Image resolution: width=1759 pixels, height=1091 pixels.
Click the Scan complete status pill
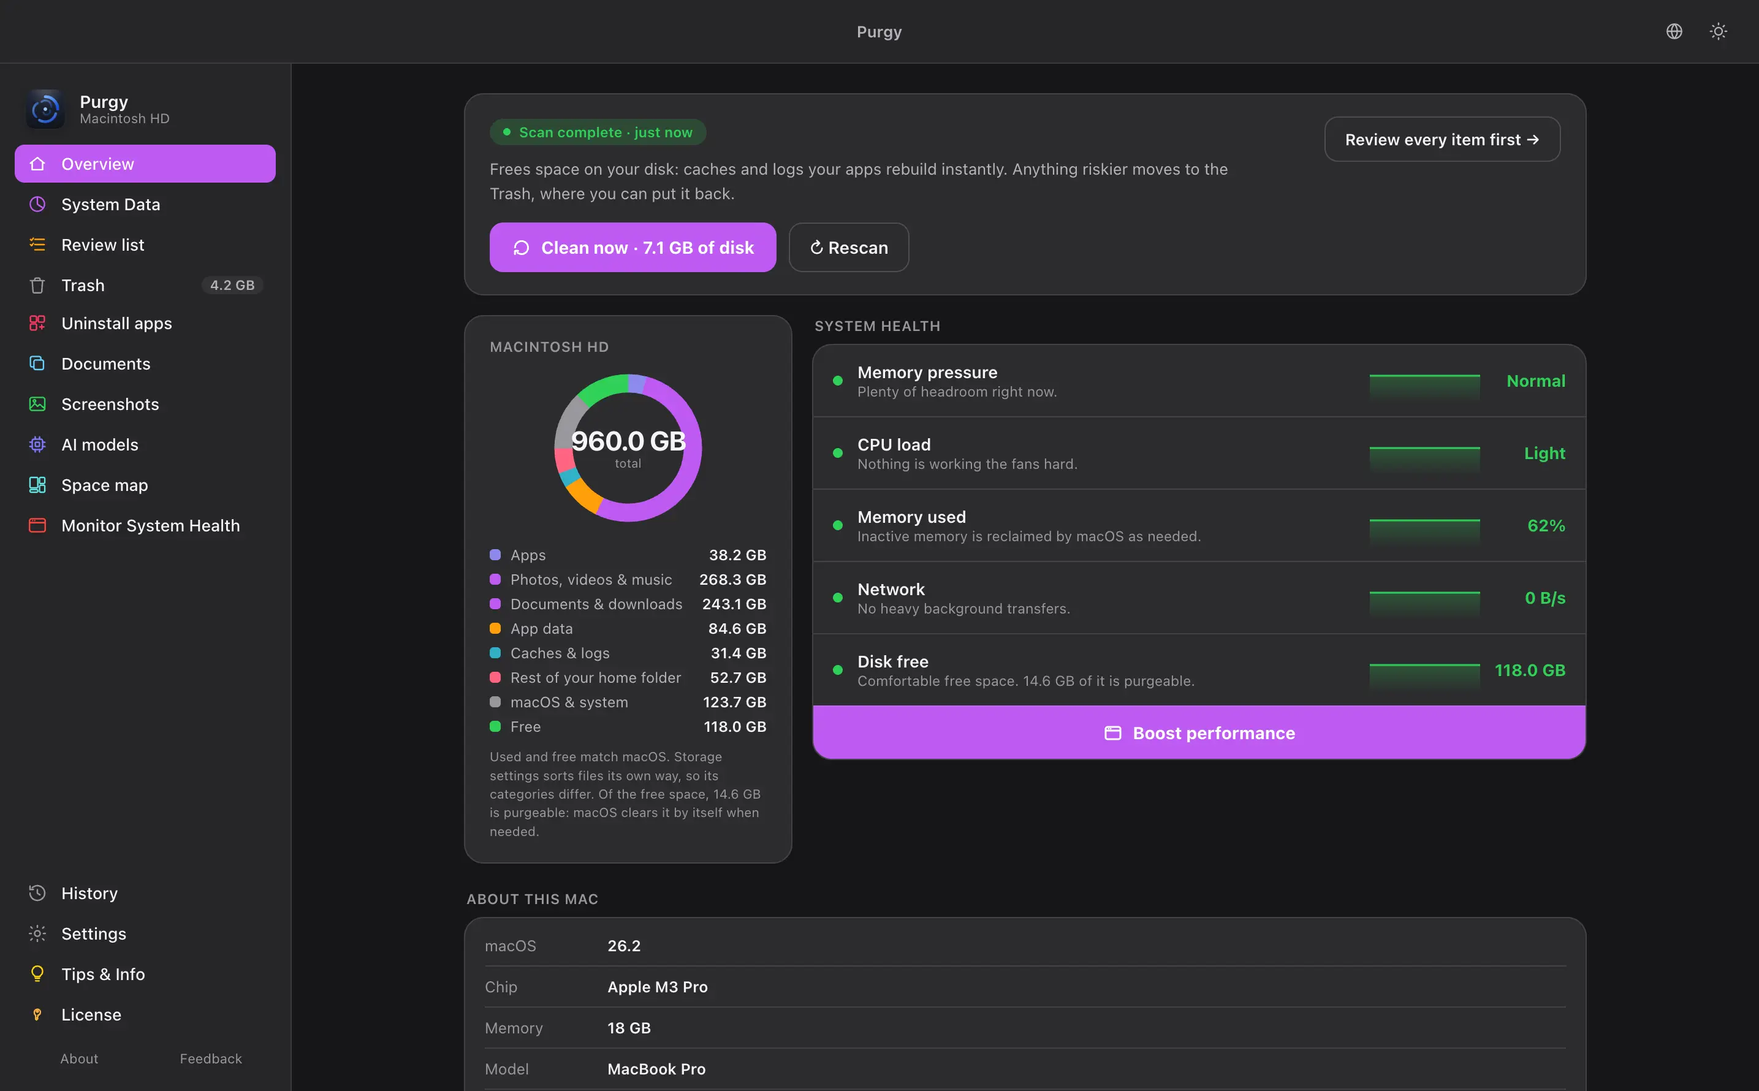point(598,132)
